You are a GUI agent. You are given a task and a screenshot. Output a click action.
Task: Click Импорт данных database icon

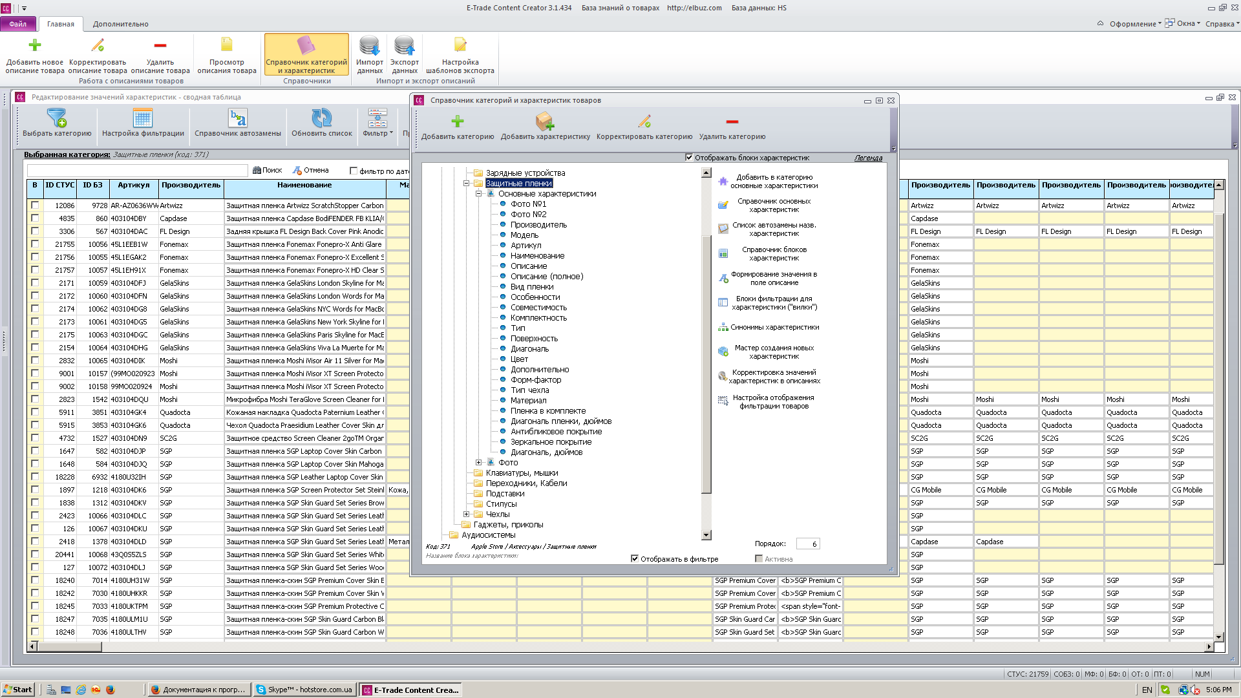pyautogui.click(x=370, y=46)
